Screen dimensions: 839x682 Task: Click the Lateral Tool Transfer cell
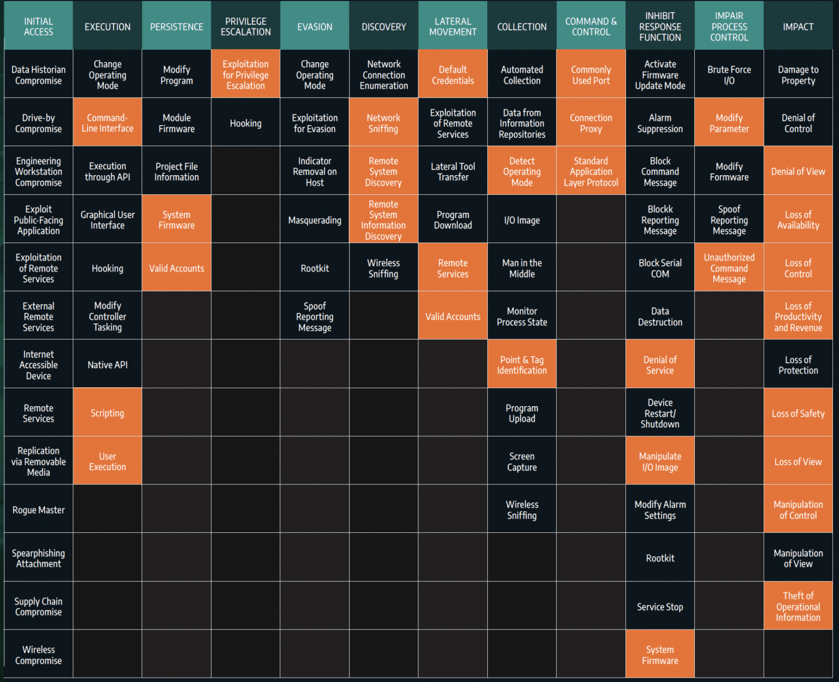(453, 171)
